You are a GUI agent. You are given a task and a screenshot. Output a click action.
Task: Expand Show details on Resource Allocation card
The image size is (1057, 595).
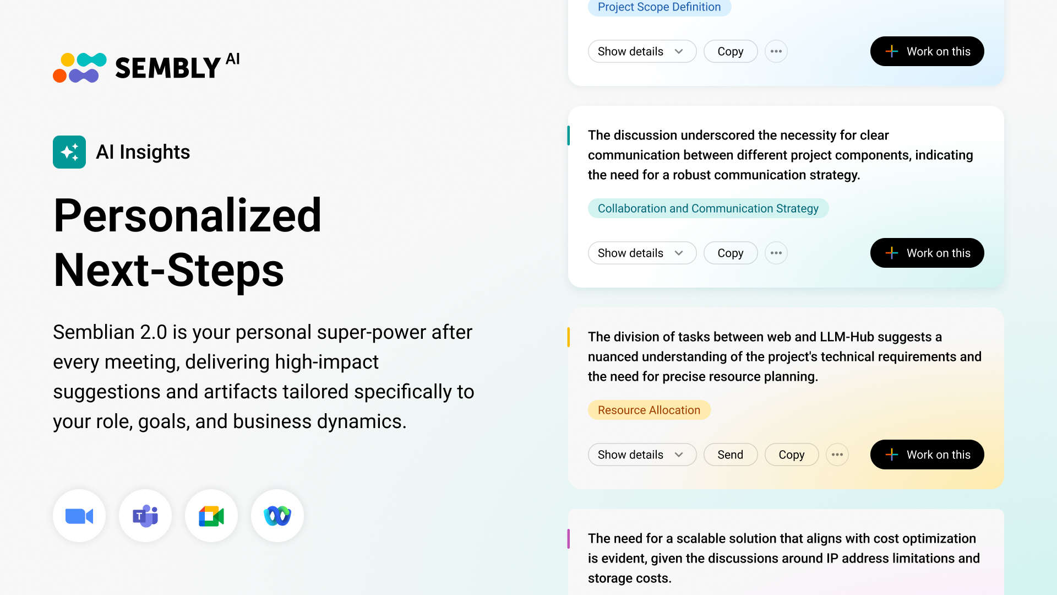tap(642, 455)
